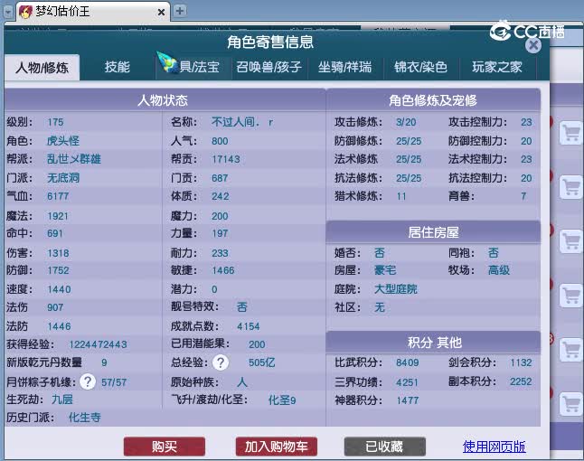The image size is (584, 461).
Task: Click the 梦幻估价王 tab favicon
Action: 25,12
